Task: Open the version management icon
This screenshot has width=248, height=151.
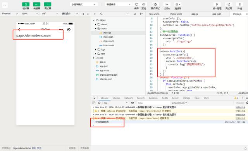Action: (x=217, y=4)
